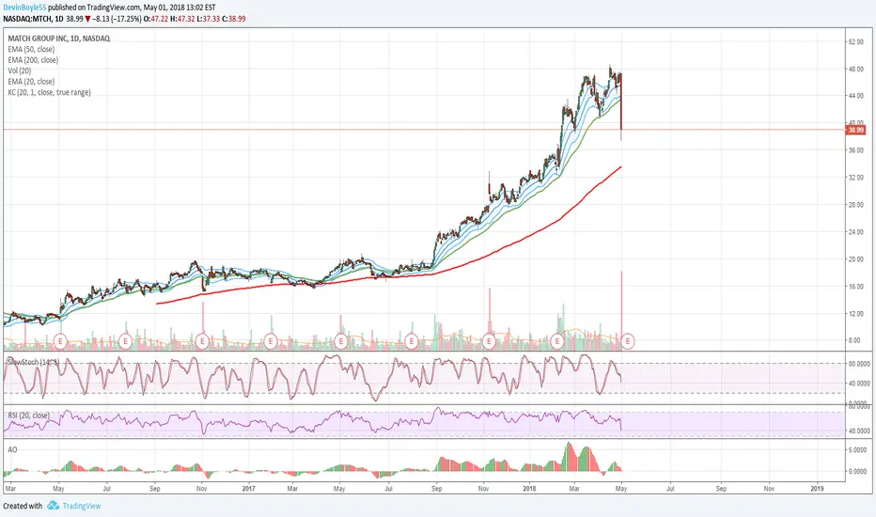876x517 pixels.
Task: Click the earnings E marker at Nov 2016
Action: (202, 340)
